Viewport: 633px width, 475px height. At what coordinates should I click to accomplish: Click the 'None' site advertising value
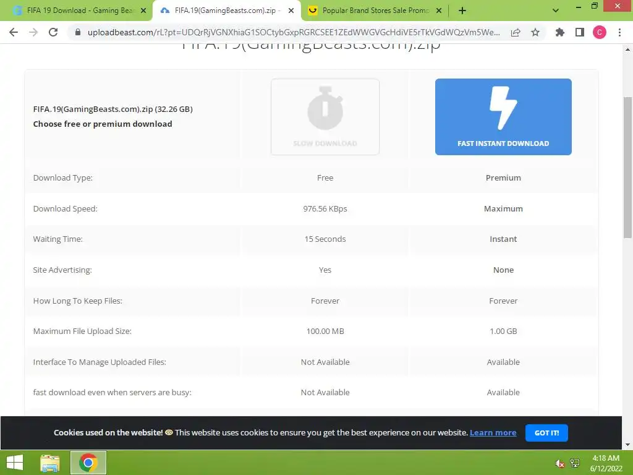[503, 270]
